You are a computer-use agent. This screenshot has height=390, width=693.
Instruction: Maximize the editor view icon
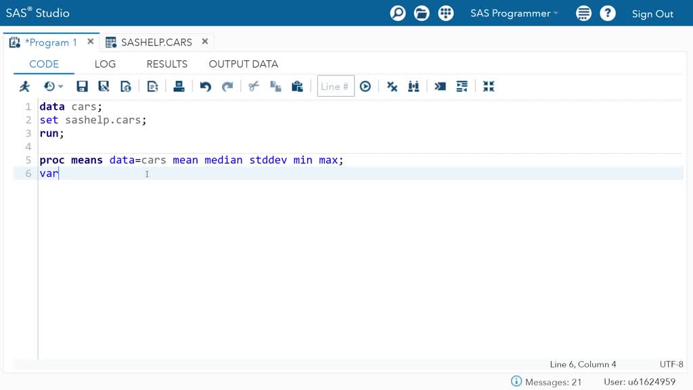[489, 87]
